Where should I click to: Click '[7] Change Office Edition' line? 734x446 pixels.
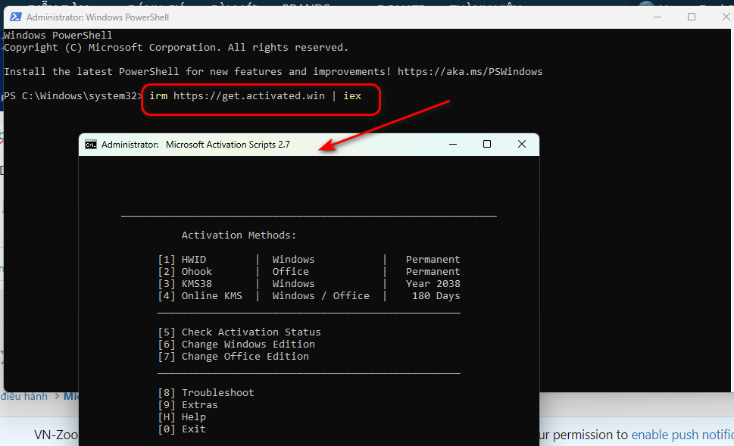click(233, 356)
